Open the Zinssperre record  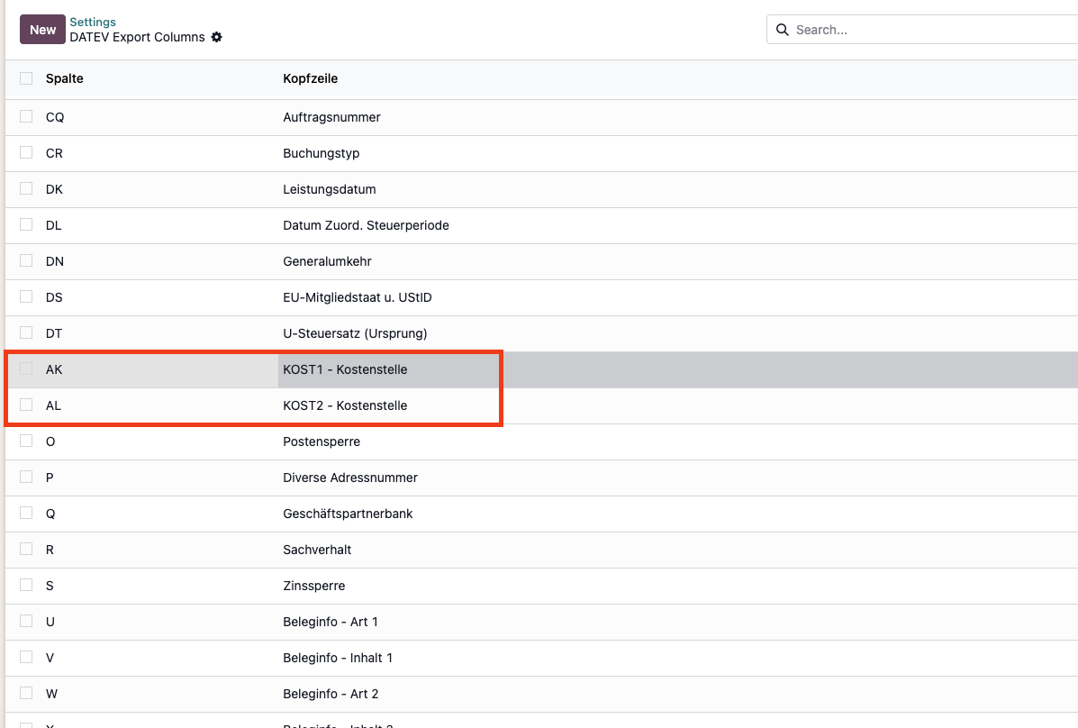[314, 586]
